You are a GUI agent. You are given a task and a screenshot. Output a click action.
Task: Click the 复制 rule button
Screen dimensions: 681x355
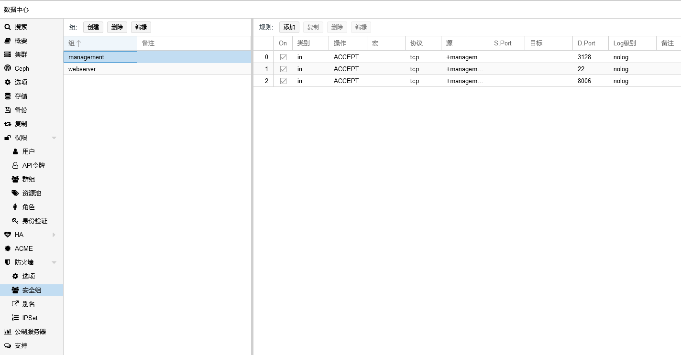click(x=313, y=27)
